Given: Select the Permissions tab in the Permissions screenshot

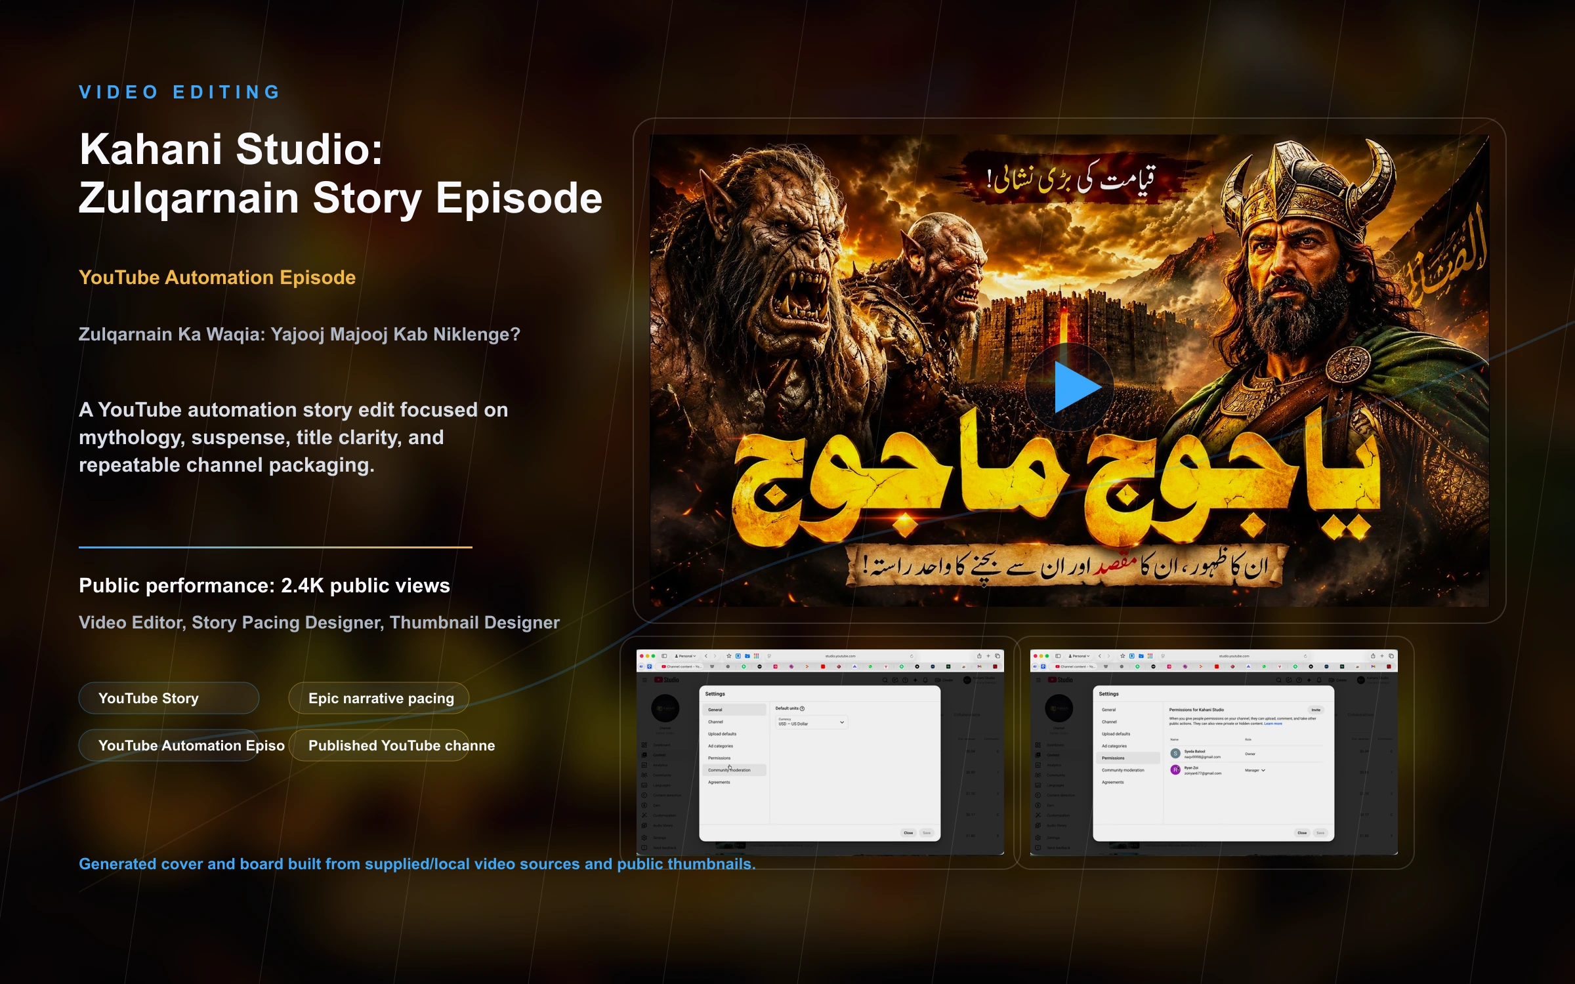Looking at the screenshot, I should point(1128,758).
